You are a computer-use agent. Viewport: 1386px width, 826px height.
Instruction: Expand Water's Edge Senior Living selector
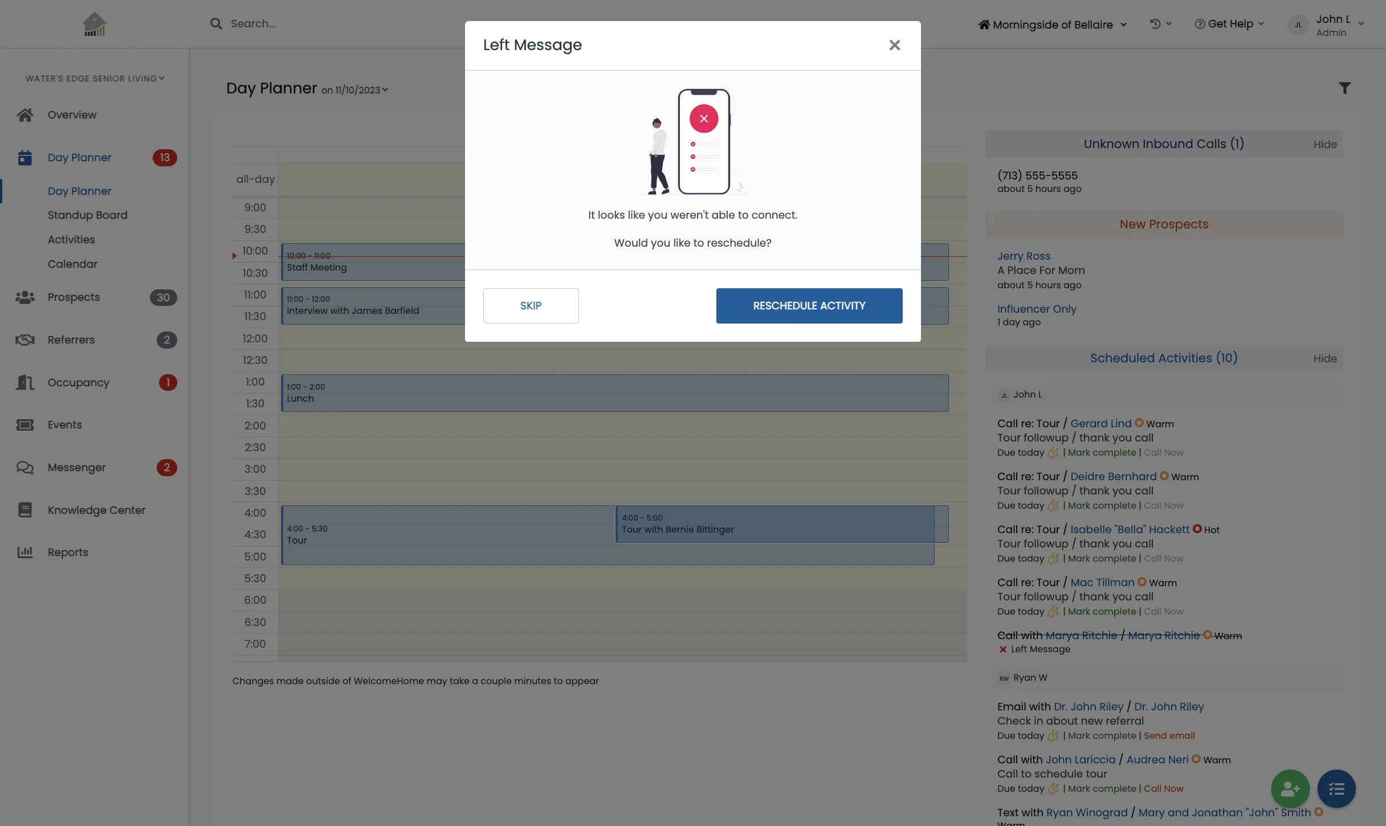coord(95,79)
